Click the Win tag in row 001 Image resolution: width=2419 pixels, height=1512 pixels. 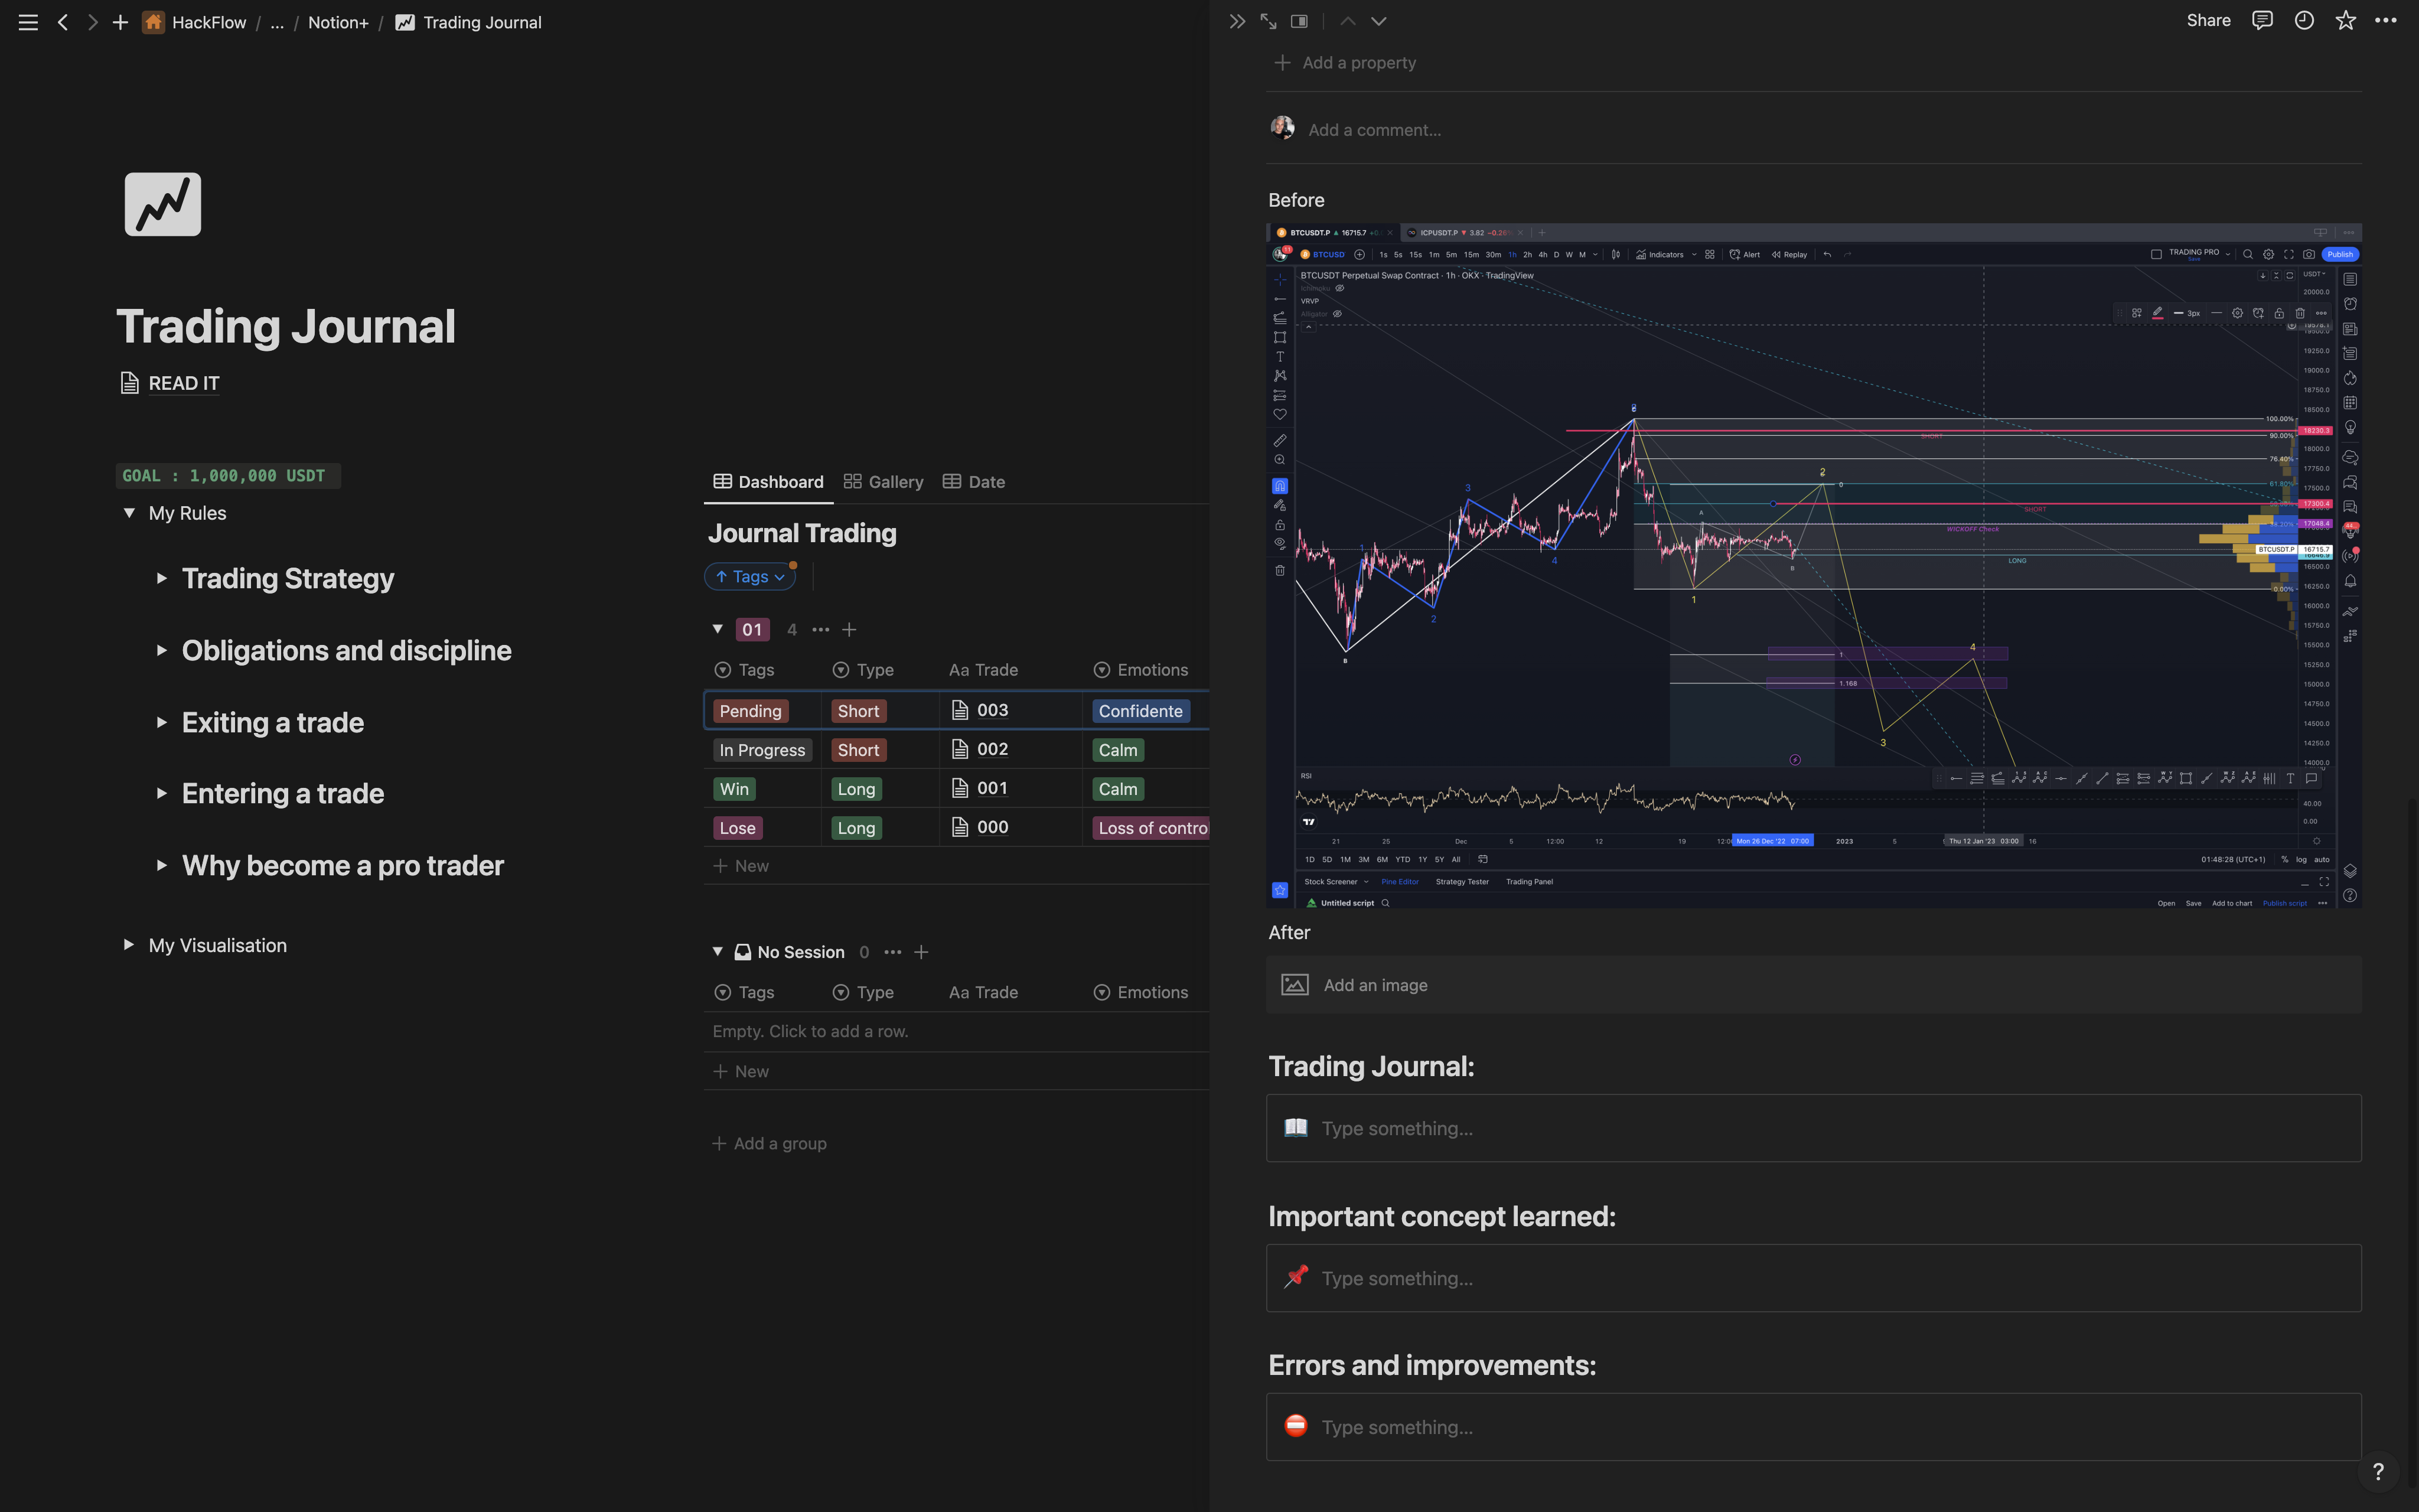click(735, 789)
